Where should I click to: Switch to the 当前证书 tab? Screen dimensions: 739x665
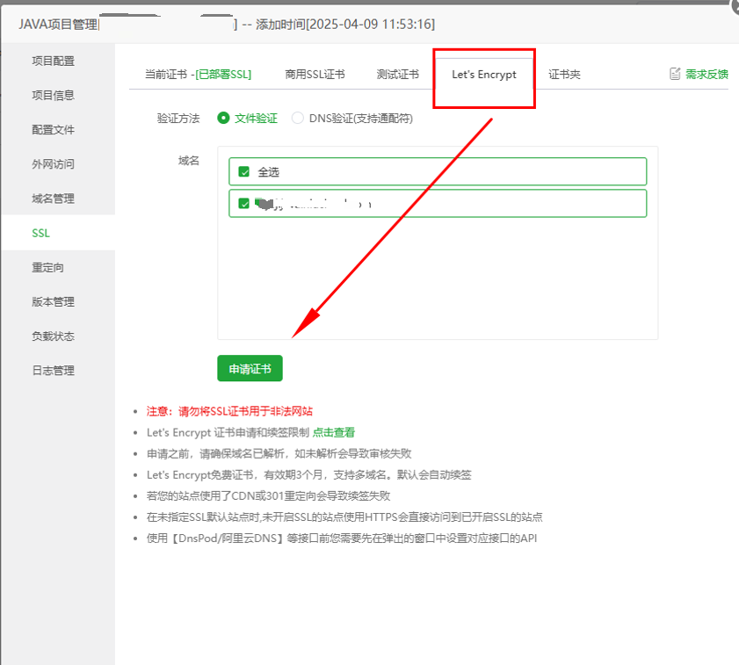(198, 75)
